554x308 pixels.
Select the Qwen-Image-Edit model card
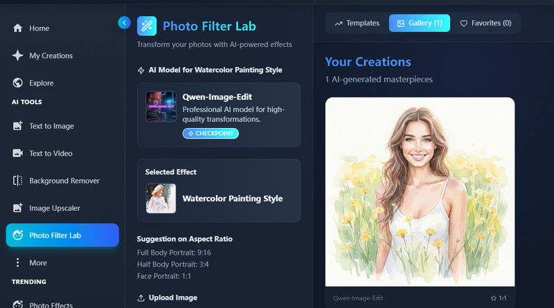coord(219,114)
